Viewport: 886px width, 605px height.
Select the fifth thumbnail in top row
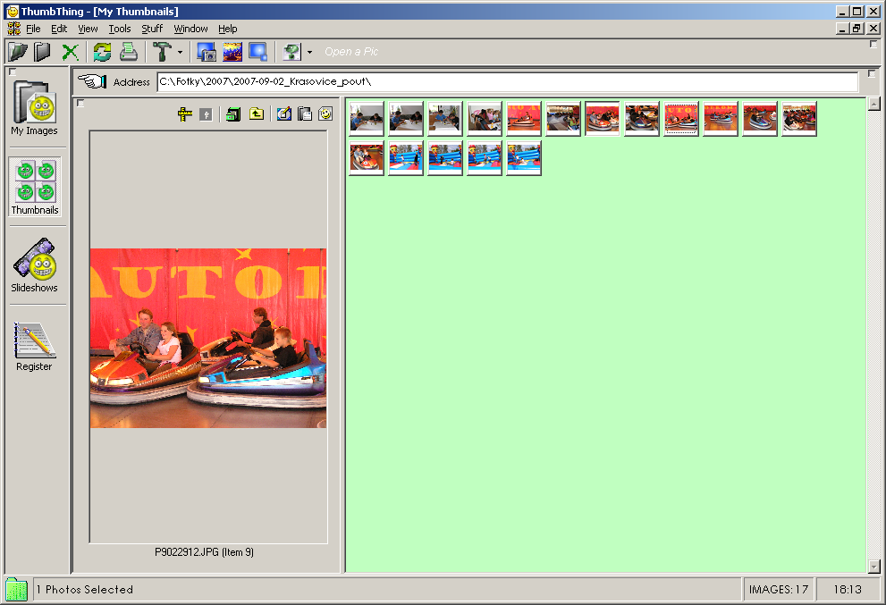524,119
